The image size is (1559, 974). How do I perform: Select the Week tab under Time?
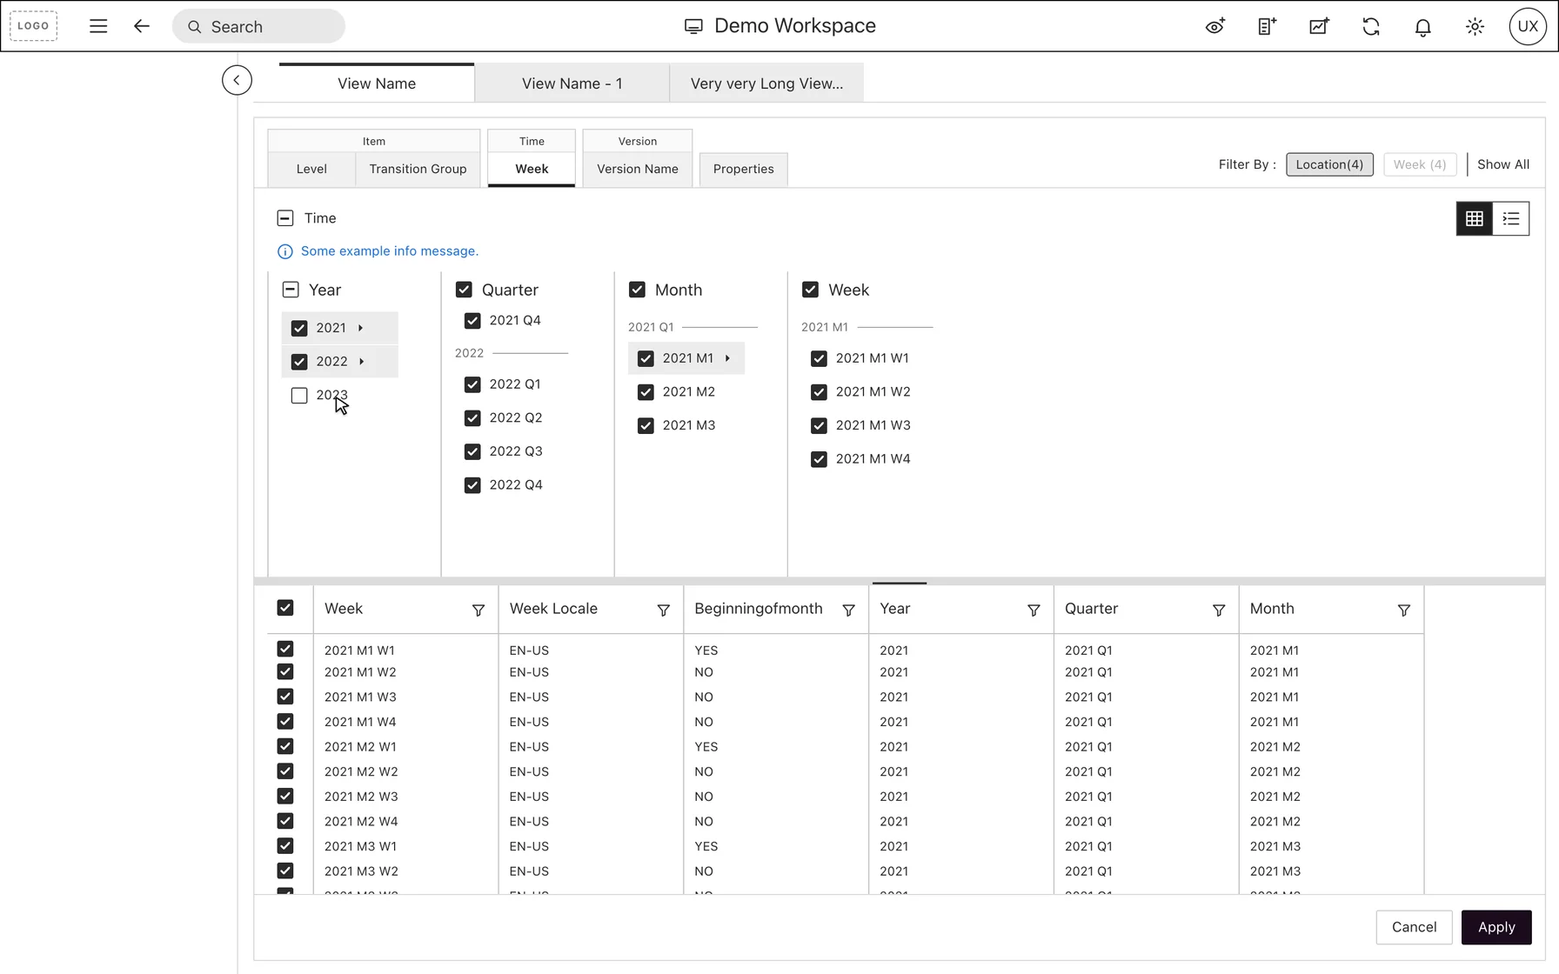coord(532,169)
